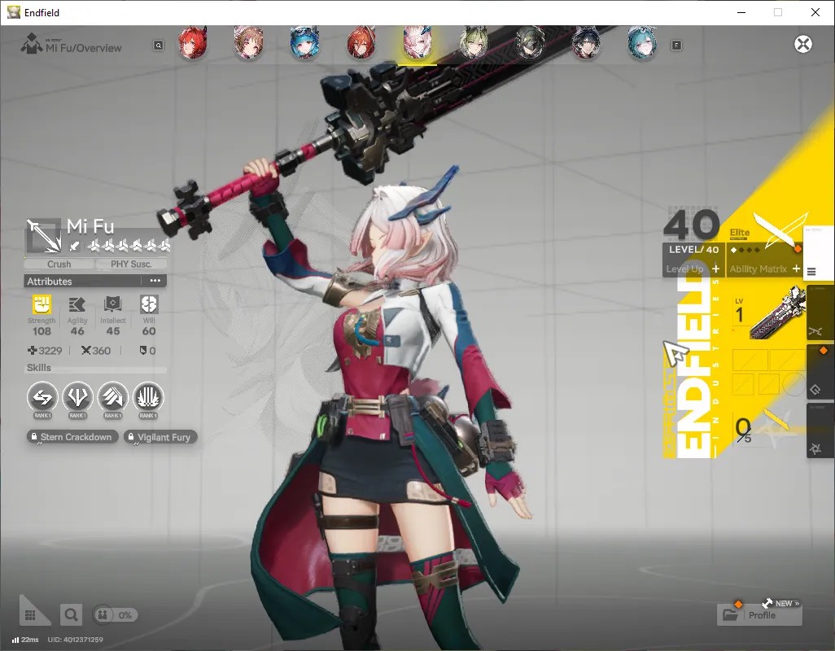This screenshot has height=651, width=835.
Task: Click the Strength attribute icon
Action: coord(42,304)
